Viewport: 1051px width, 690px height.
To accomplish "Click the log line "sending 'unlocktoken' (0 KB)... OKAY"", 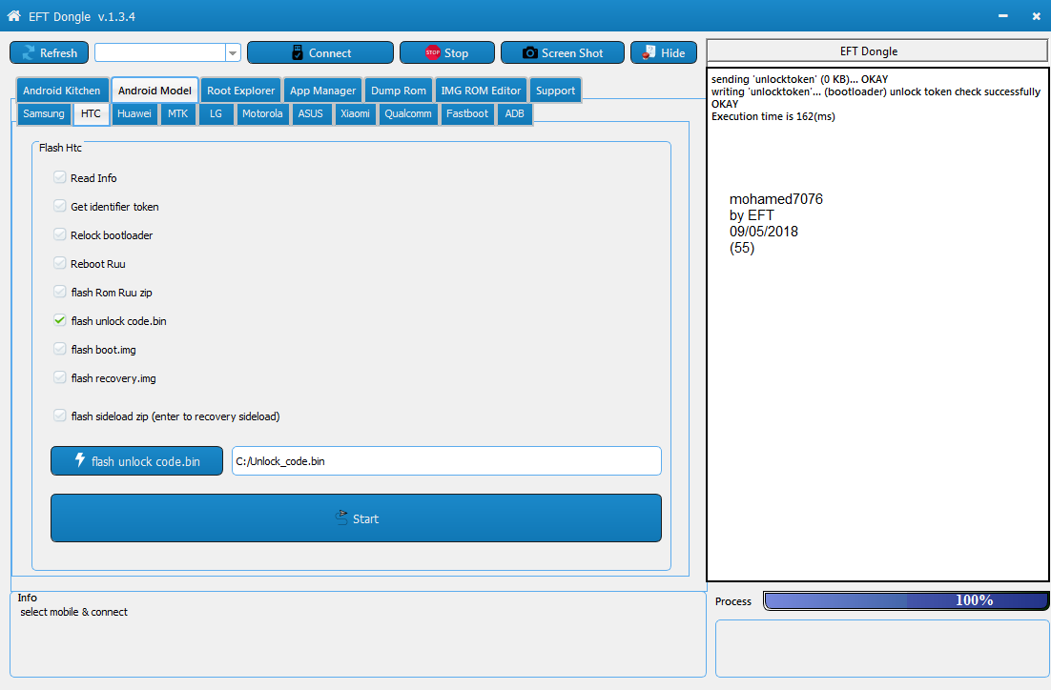I will click(x=799, y=79).
